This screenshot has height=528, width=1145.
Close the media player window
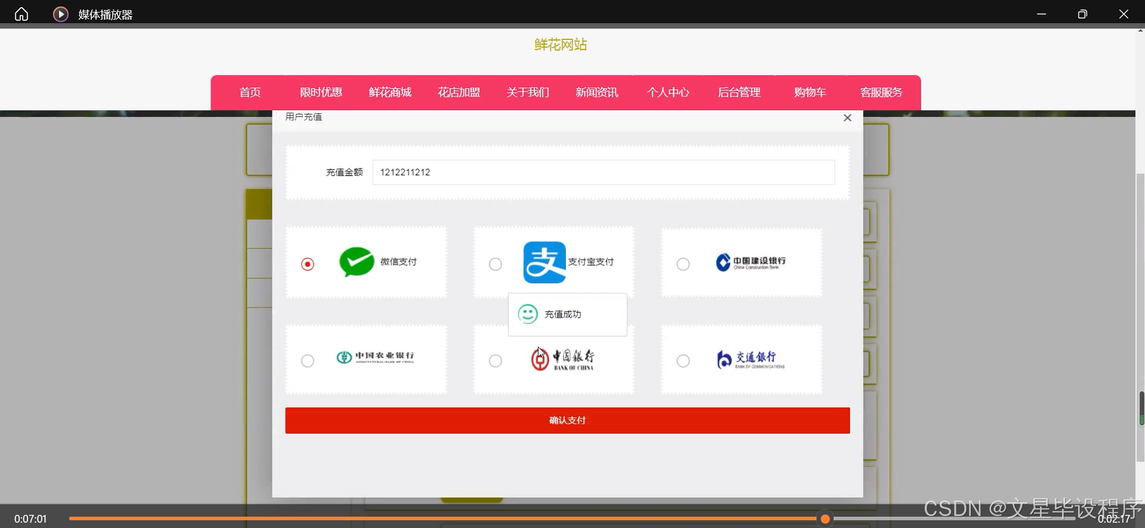pos(1124,14)
